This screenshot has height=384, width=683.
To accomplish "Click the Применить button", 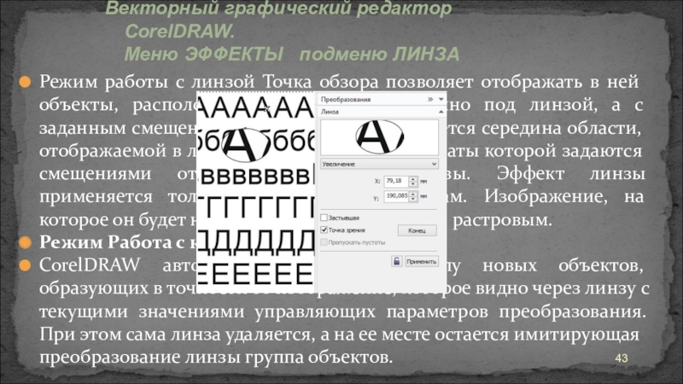I will point(421,261).
